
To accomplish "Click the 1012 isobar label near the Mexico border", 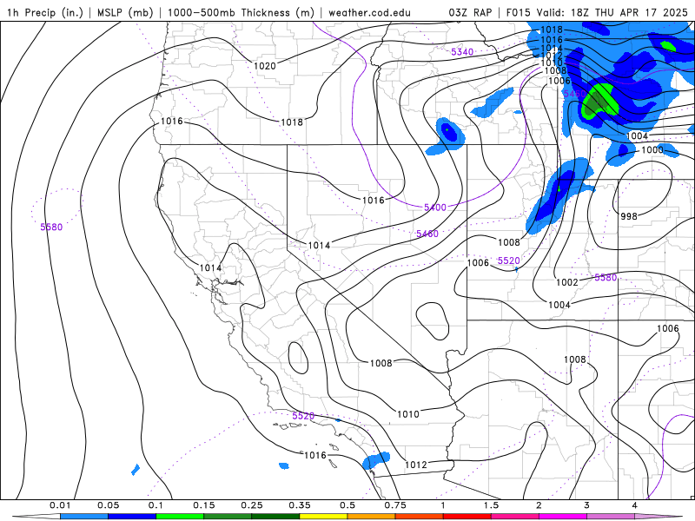I will coord(416,465).
